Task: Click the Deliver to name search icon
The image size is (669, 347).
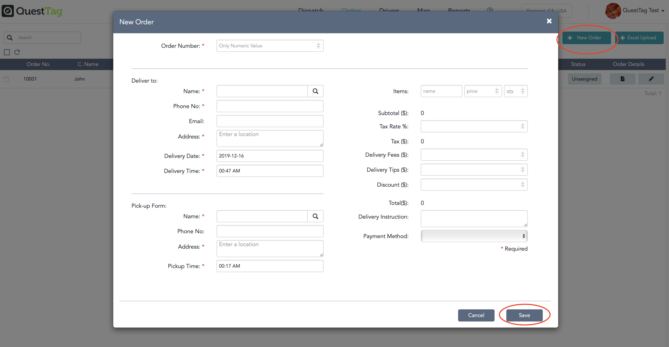Action: [315, 91]
